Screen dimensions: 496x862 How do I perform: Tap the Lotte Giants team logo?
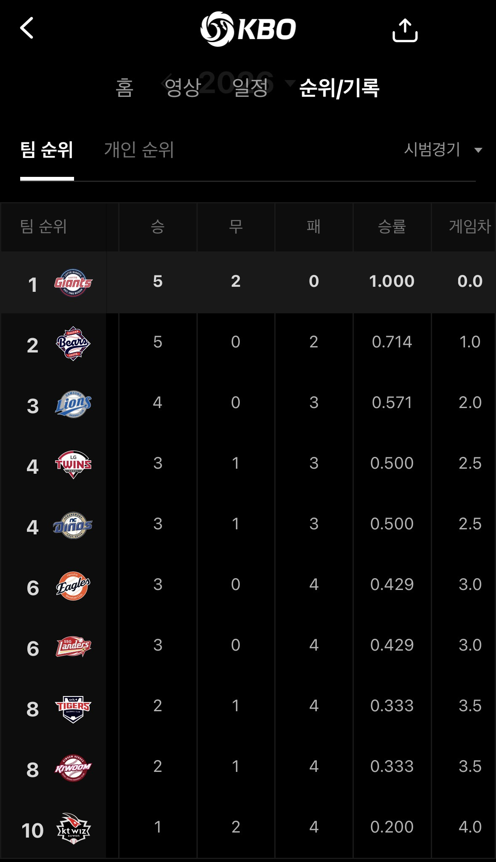coord(73,283)
